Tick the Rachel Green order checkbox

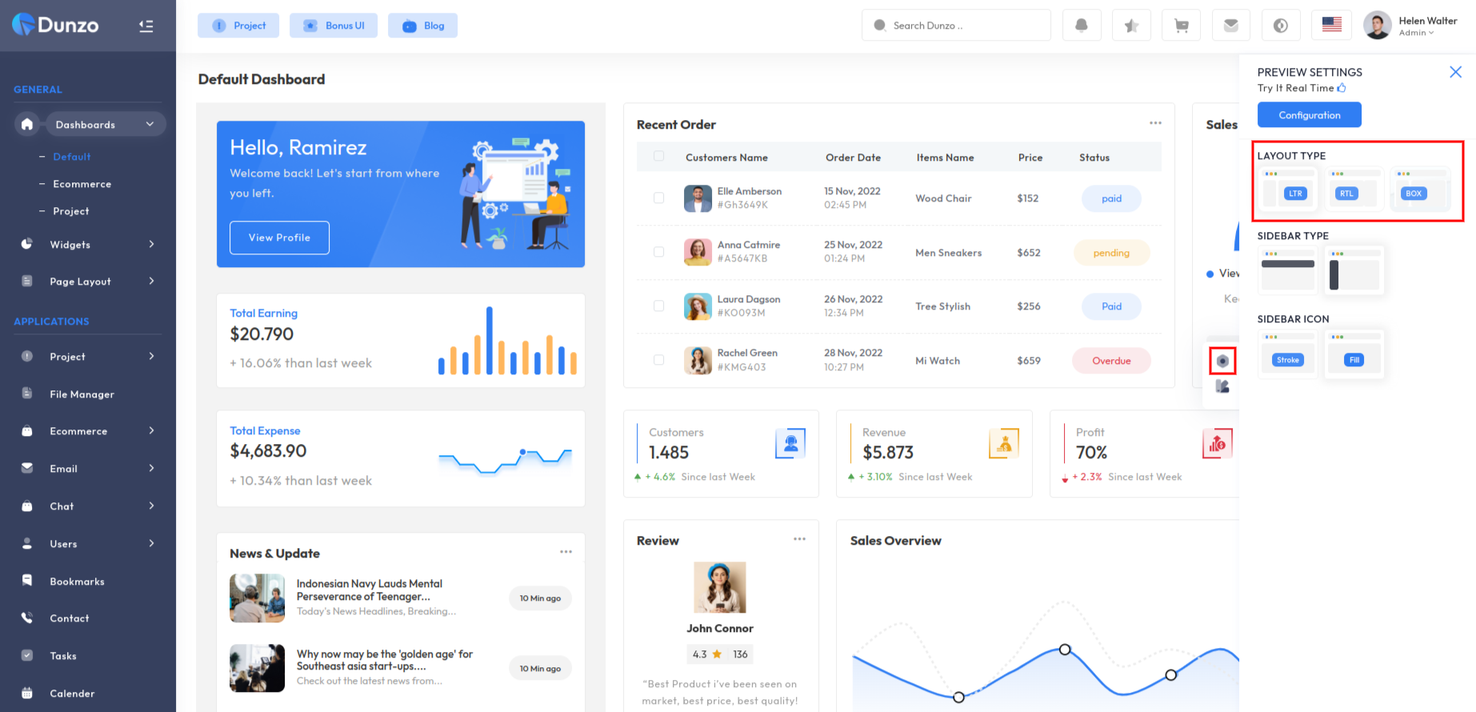[658, 360]
